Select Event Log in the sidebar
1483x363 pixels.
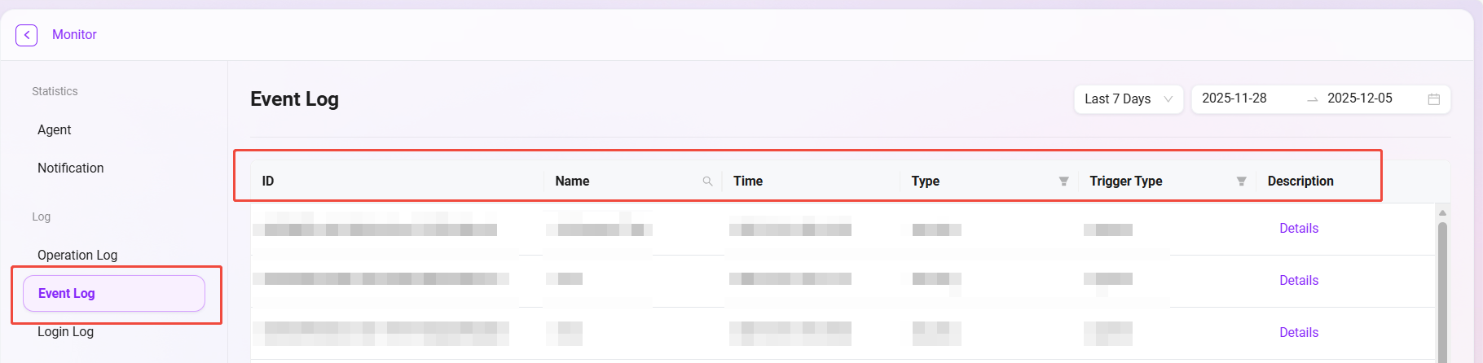click(x=67, y=294)
